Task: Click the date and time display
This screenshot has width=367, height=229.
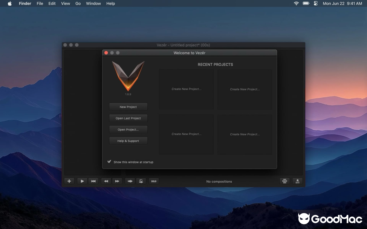Action: (x=342, y=3)
